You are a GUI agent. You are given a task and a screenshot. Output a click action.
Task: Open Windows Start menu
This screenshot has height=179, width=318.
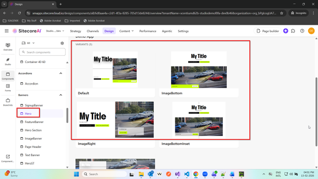(77, 174)
